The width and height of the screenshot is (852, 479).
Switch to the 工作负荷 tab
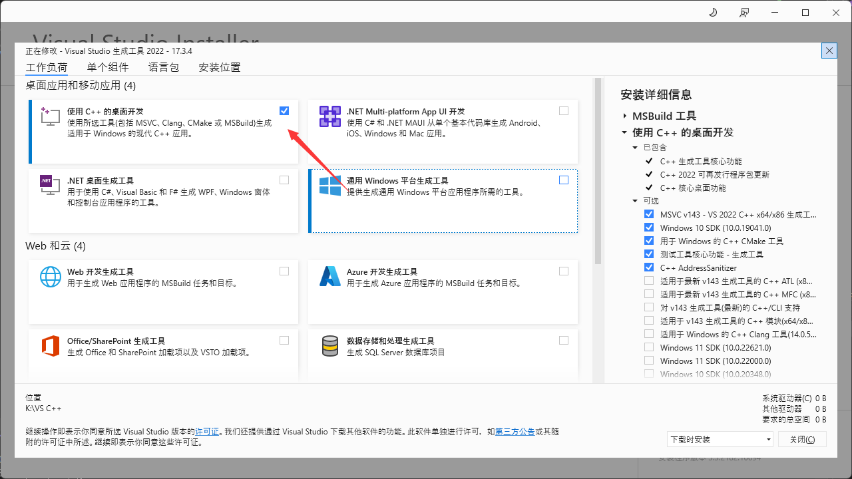pos(47,67)
